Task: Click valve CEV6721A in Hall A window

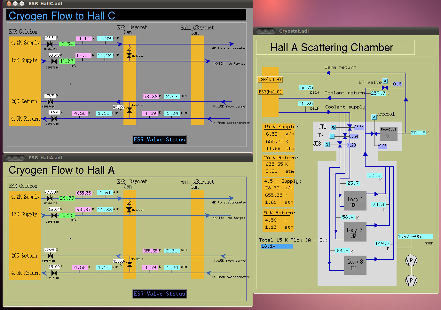Action: [54, 273]
